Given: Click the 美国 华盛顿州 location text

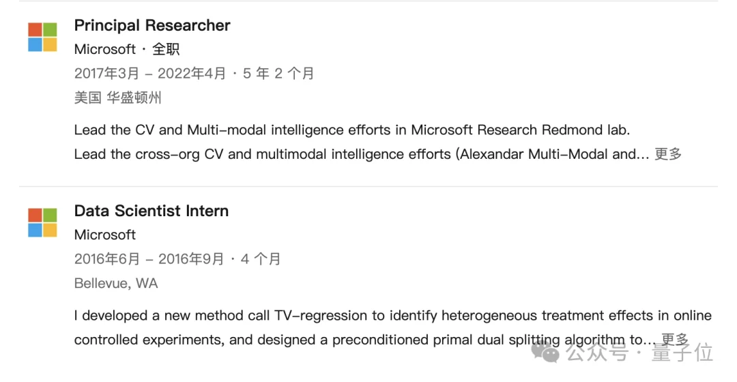Looking at the screenshot, I should tap(118, 98).
